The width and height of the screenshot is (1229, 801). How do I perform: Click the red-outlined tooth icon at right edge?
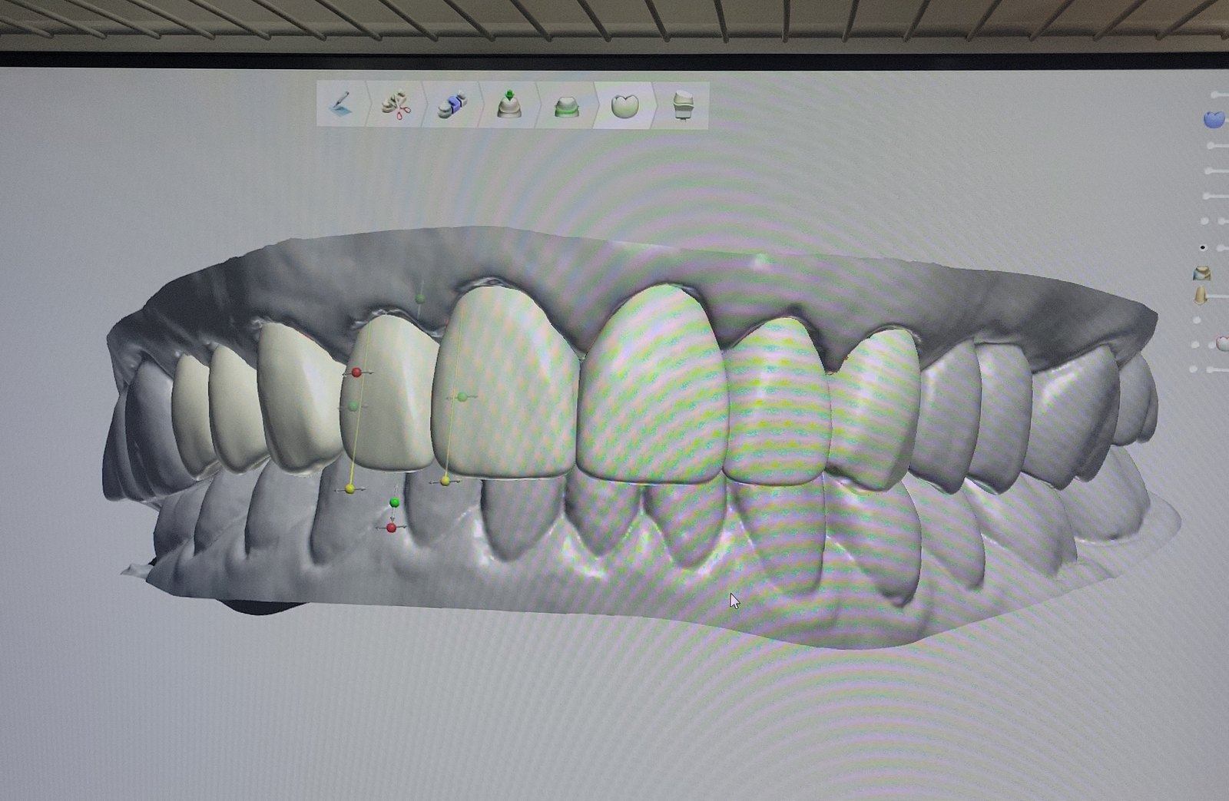(x=1222, y=344)
